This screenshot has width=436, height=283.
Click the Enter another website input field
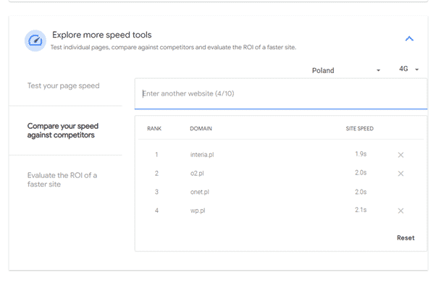(281, 93)
